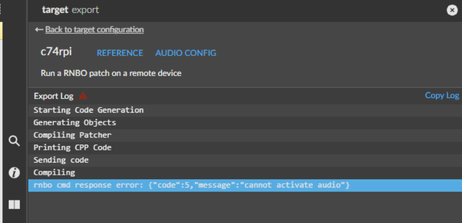Click the back arrow icon
462x223 pixels.
39,29
